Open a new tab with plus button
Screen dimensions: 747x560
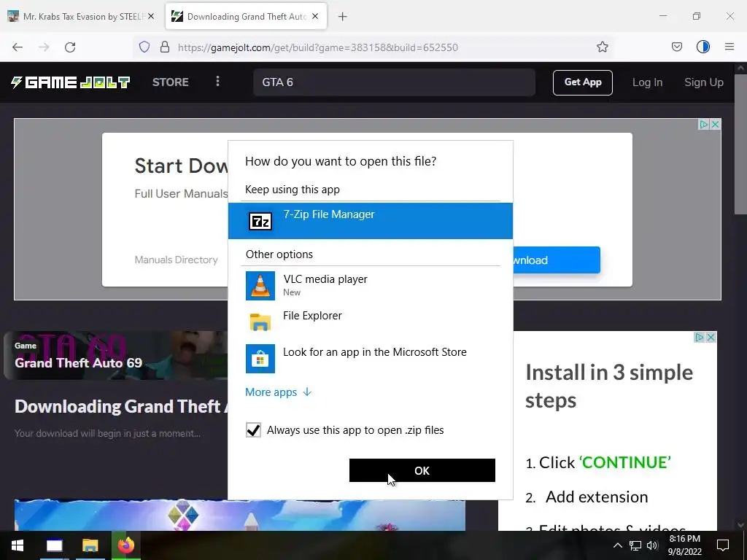point(342,17)
